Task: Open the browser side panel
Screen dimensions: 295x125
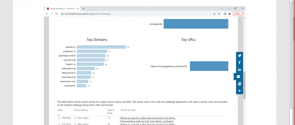Action: tap(225, 14)
